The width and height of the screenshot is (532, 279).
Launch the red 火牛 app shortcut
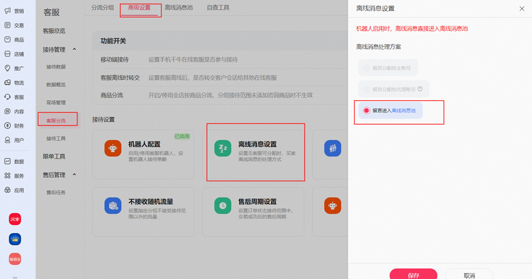(15, 219)
